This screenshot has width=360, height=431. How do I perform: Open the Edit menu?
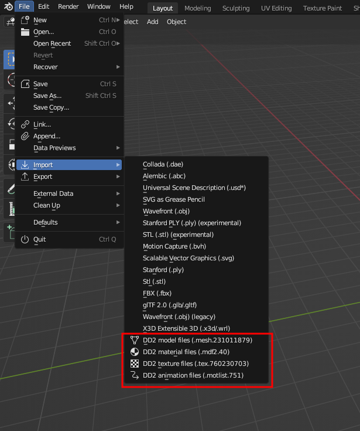(44, 6)
